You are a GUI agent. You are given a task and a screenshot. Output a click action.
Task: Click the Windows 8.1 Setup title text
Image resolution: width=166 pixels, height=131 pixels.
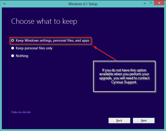83,4
